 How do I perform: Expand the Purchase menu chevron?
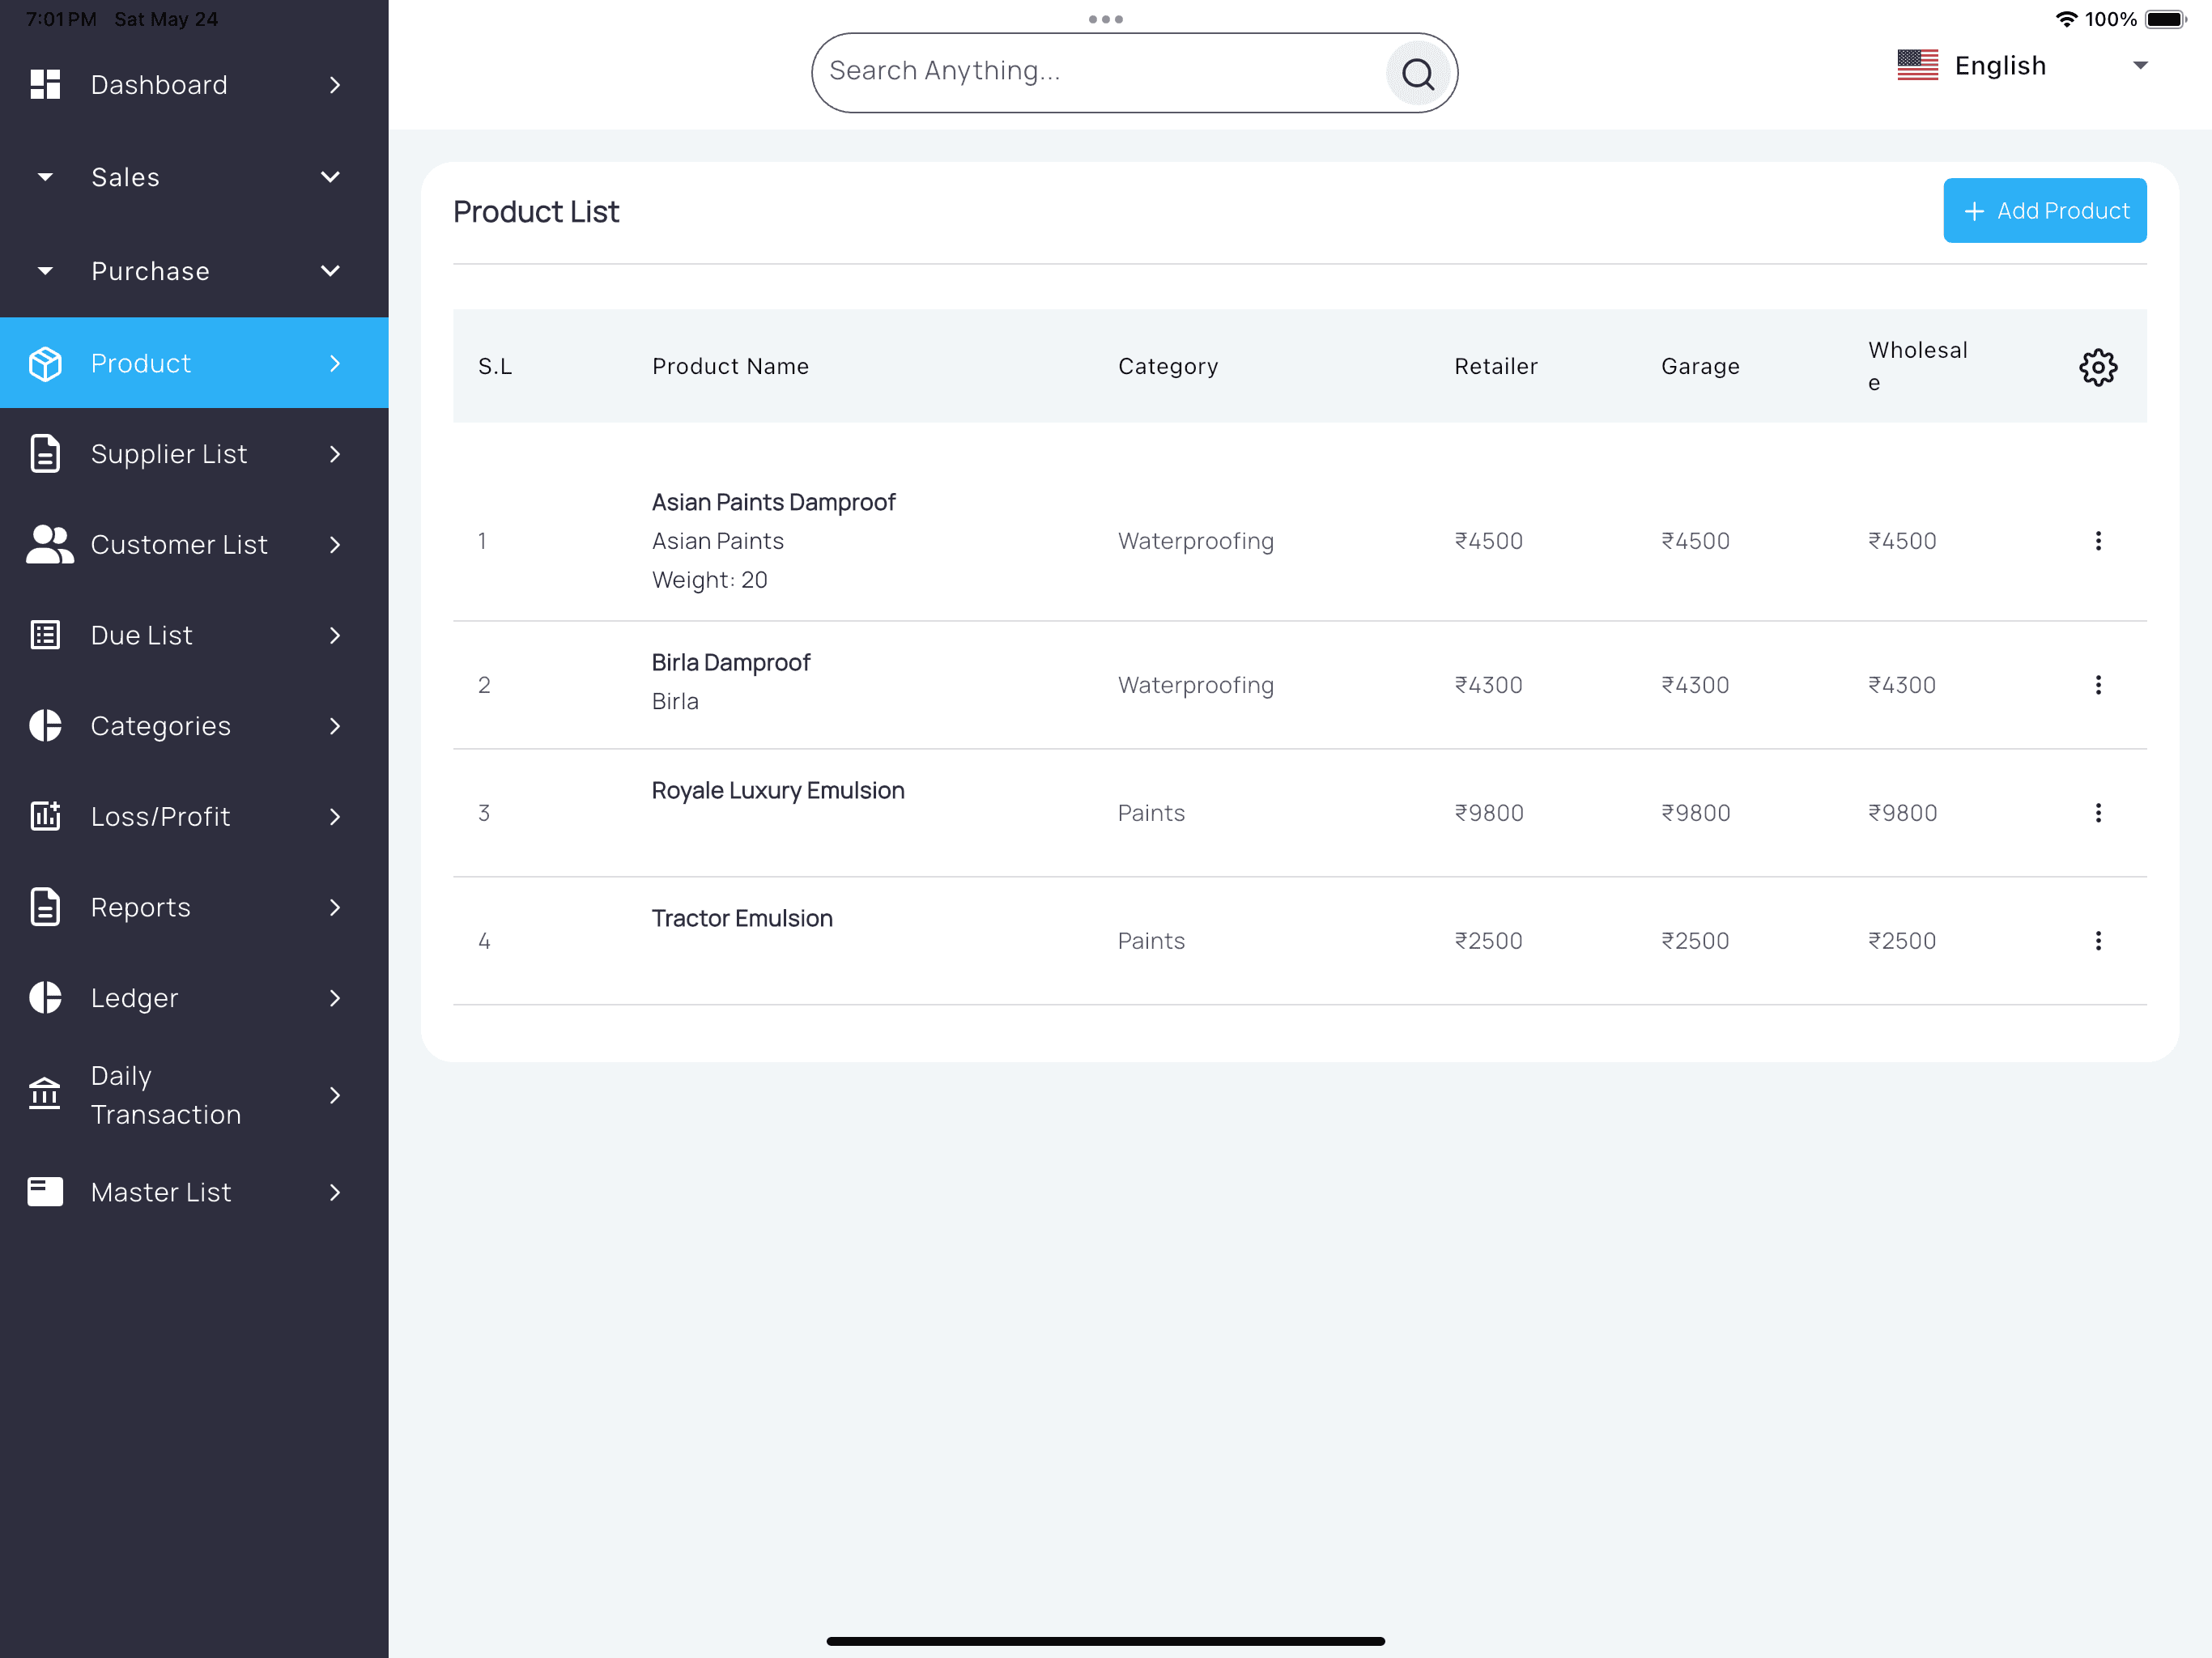tap(331, 271)
